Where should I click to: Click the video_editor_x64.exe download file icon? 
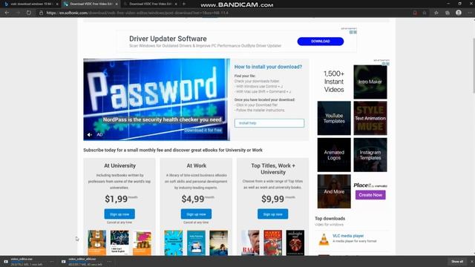click(63, 262)
